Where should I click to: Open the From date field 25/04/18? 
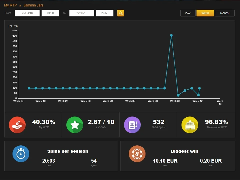click(27, 13)
